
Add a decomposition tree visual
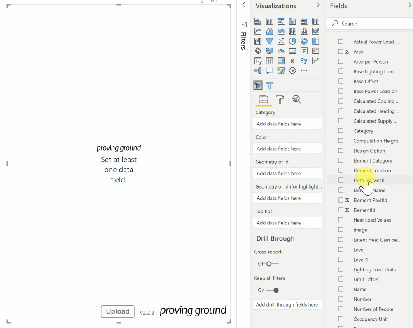(258, 71)
